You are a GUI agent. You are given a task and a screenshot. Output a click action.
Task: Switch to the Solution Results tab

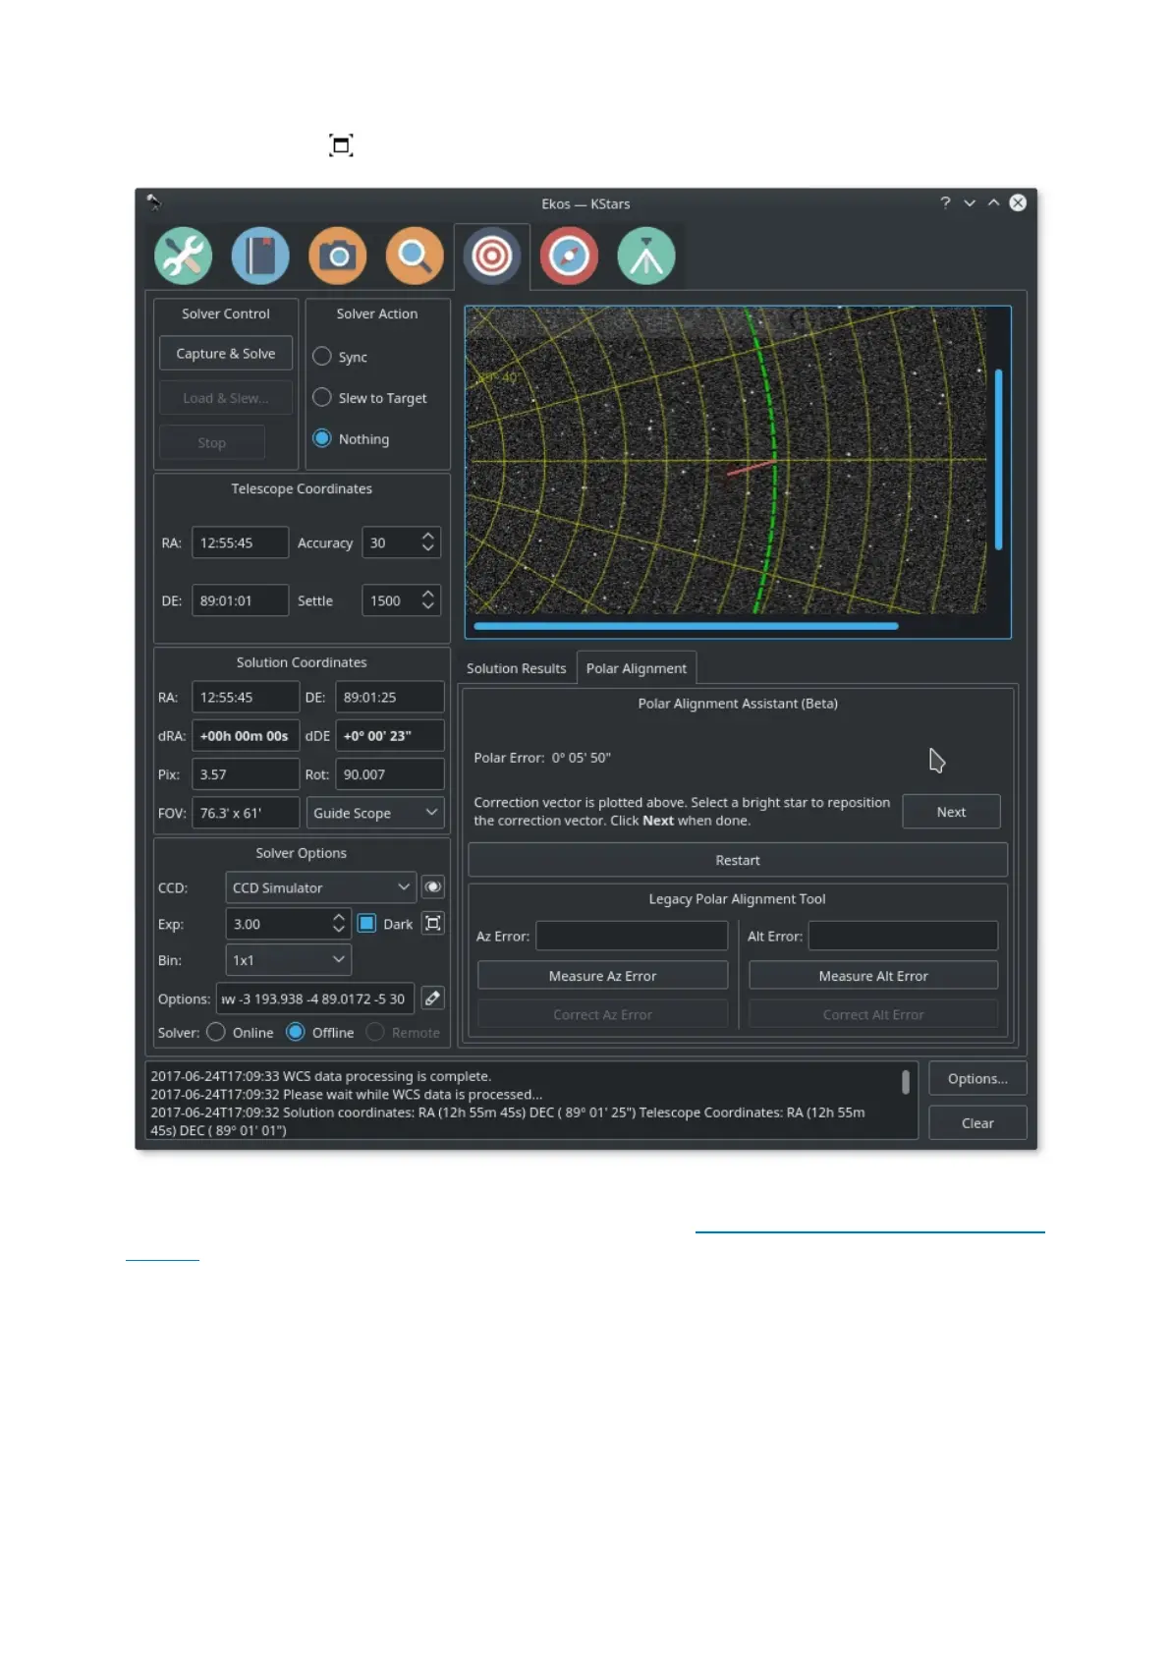(516, 668)
